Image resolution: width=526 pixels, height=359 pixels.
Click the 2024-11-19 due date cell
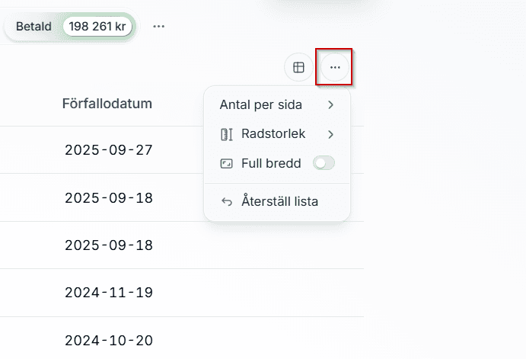tap(108, 292)
